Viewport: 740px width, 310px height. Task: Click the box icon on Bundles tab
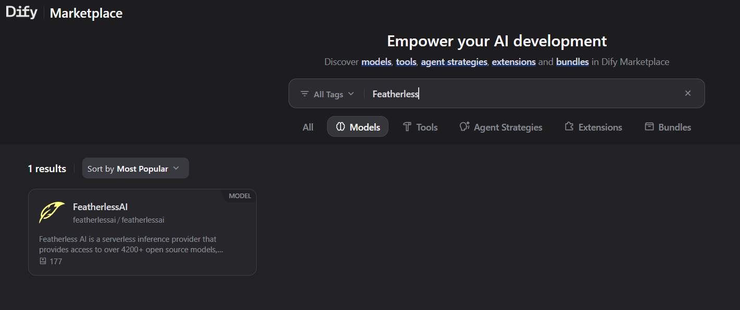tap(649, 126)
